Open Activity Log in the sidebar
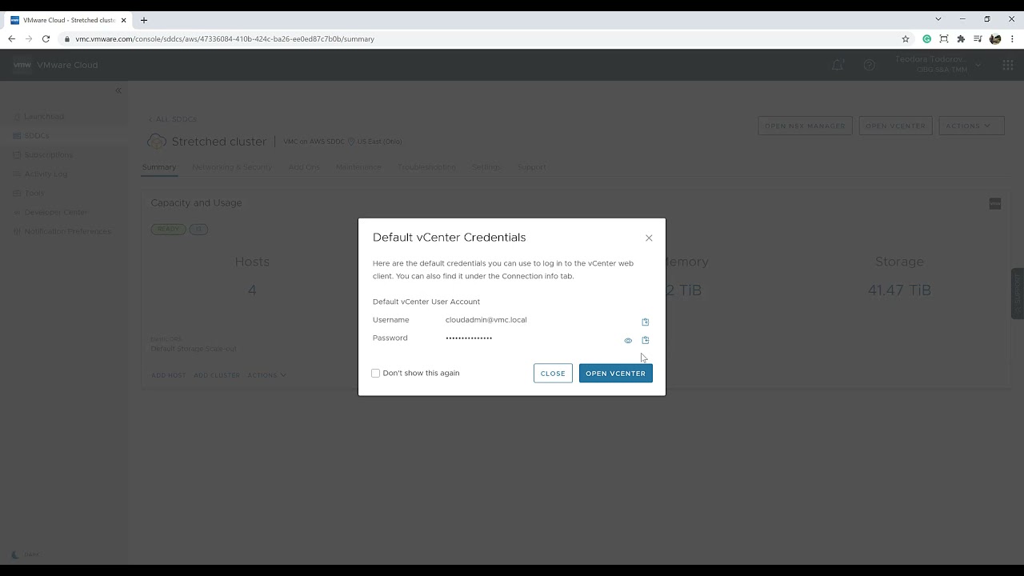 tap(46, 174)
